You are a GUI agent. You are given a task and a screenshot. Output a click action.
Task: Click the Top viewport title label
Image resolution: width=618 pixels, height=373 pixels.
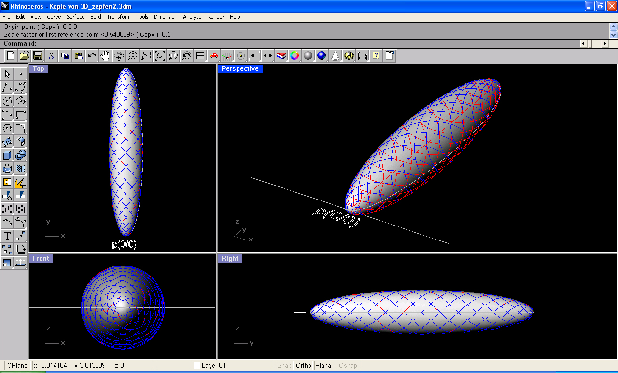(x=39, y=69)
